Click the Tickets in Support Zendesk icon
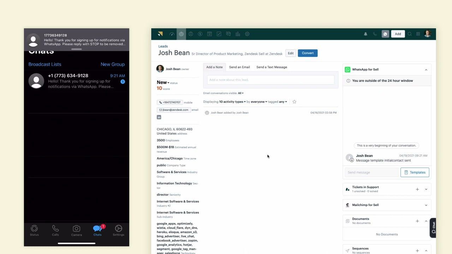This screenshot has width=452, height=254. point(347,189)
